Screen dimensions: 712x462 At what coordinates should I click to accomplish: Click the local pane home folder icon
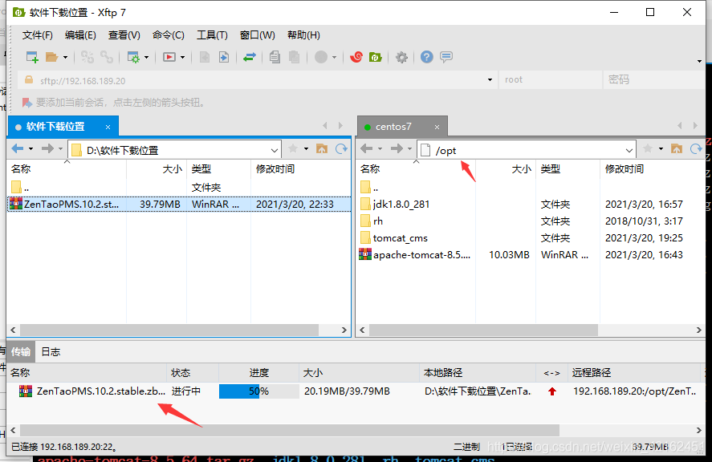click(322, 148)
